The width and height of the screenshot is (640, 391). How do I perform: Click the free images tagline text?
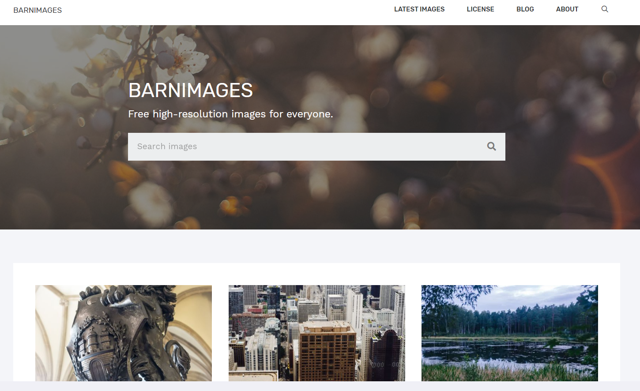click(x=230, y=114)
